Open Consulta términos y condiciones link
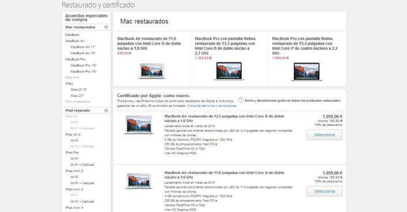 [212, 106]
